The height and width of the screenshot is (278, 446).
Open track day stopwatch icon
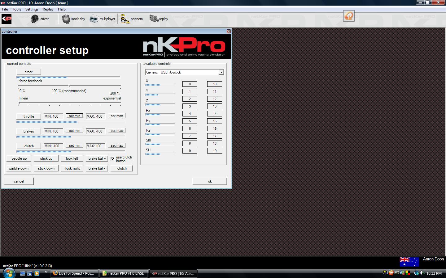tap(66, 19)
